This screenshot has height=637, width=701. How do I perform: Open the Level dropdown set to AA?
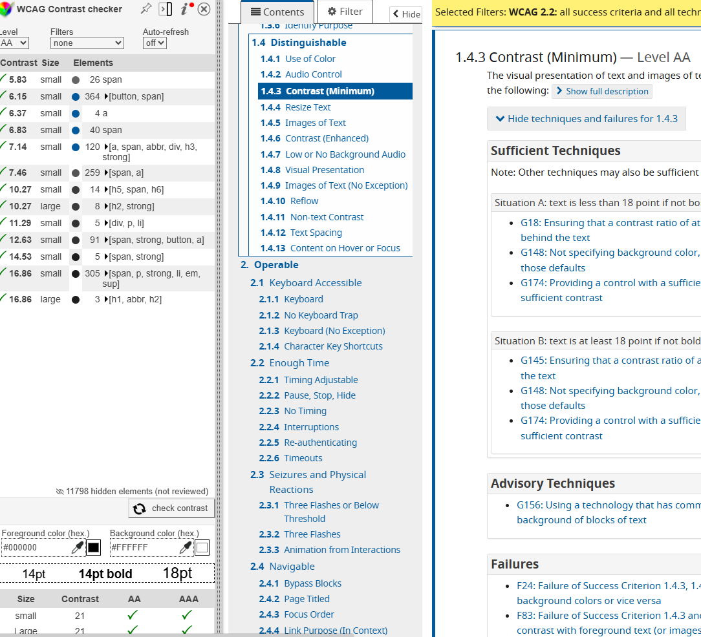[x=14, y=43]
